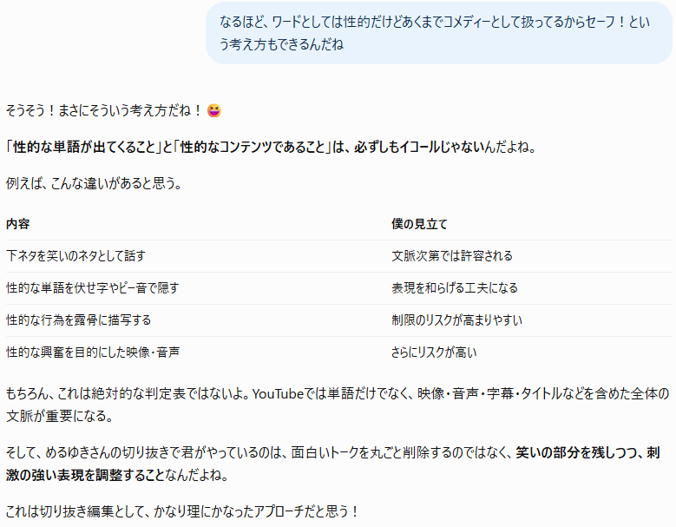The height and width of the screenshot is (527, 676).
Task: Click bold text 笑いの部分を残しつつ
Action: [x=576, y=452]
